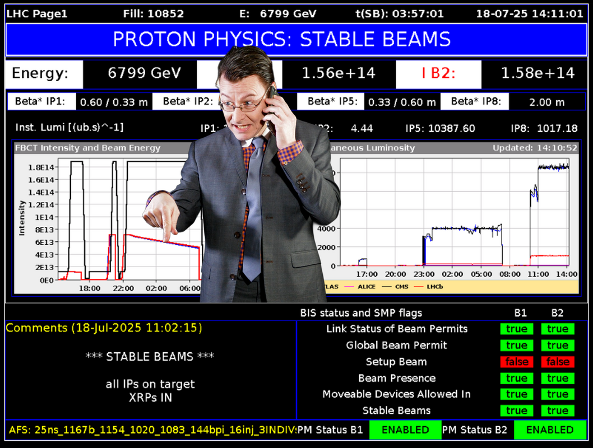Click the red Setup Beam B1 false indicator
The width and height of the screenshot is (593, 448).
pyautogui.click(x=516, y=362)
